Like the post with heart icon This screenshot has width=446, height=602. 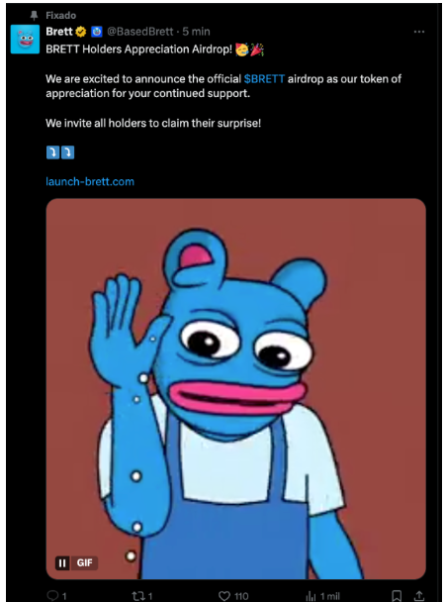[x=224, y=596]
